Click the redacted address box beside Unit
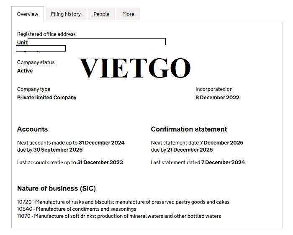Screen dimensions: 293x235 tap(96, 42)
